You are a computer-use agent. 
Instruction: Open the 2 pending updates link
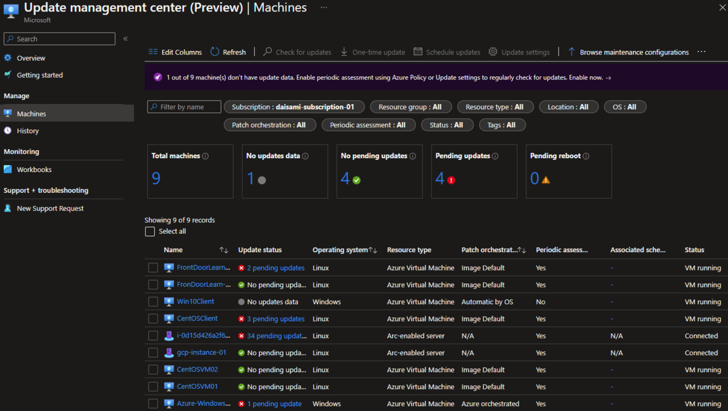point(276,268)
